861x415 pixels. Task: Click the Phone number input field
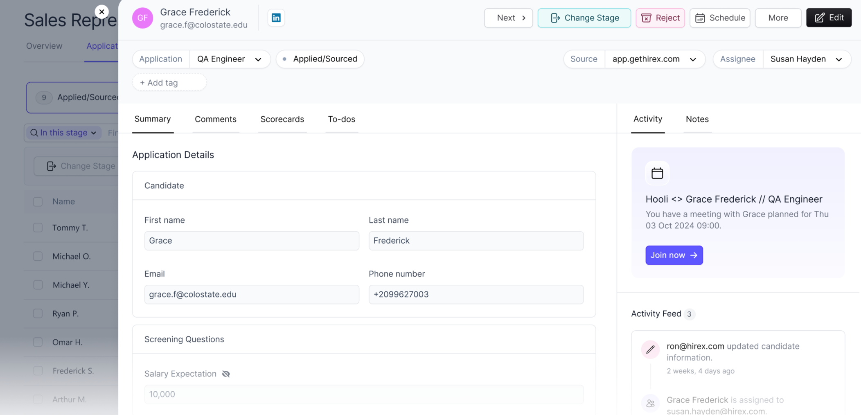(476, 294)
